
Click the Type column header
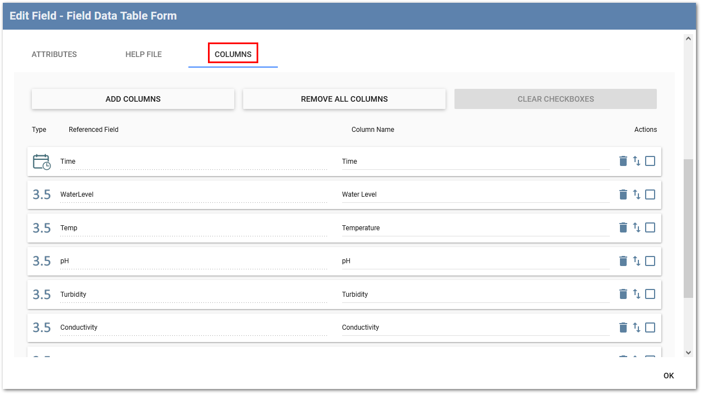pyautogui.click(x=39, y=130)
